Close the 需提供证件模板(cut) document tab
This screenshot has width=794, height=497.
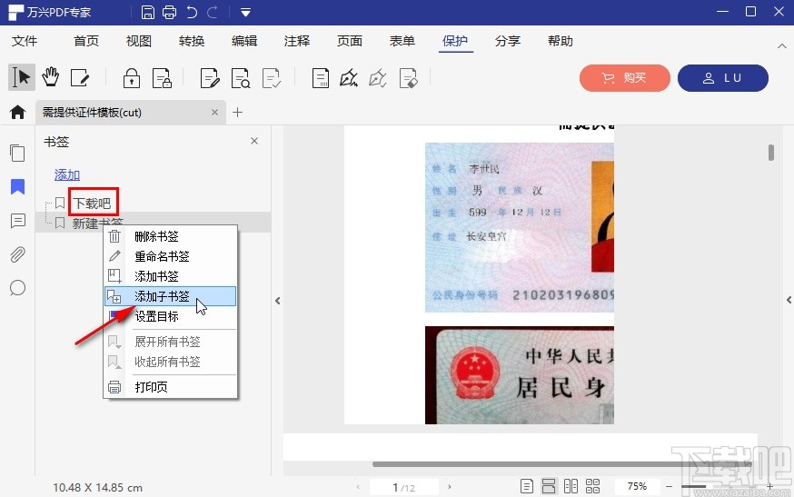pos(214,112)
